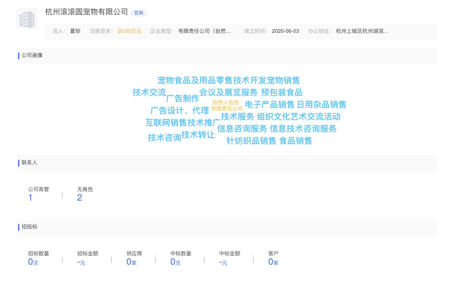The height and width of the screenshot is (284, 454).
Task: Select word cloud tag 电子产品销售
Action: (x=270, y=105)
